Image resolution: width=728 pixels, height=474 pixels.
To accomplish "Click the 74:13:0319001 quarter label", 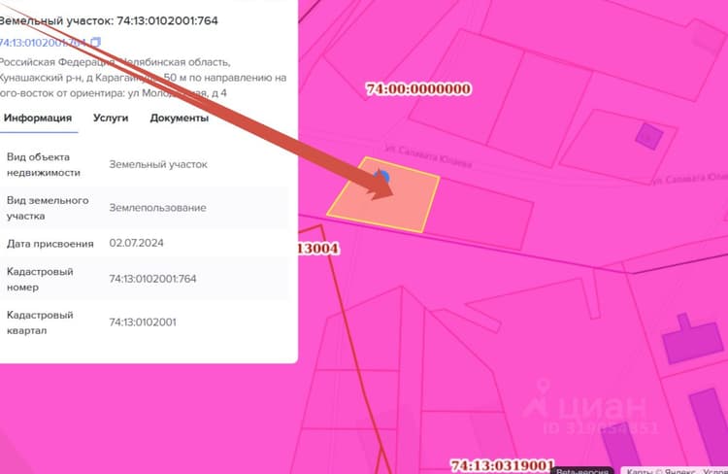I will point(503,465).
